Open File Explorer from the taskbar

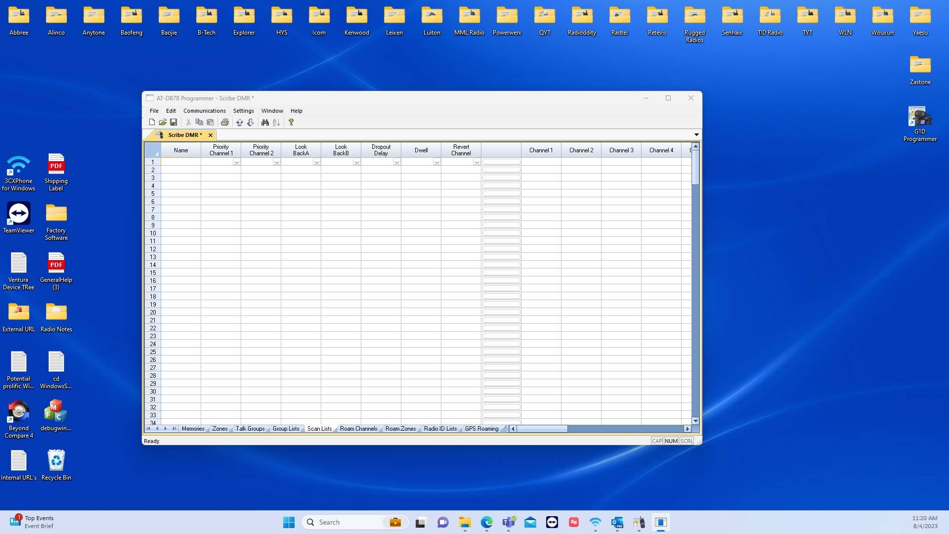click(x=465, y=522)
